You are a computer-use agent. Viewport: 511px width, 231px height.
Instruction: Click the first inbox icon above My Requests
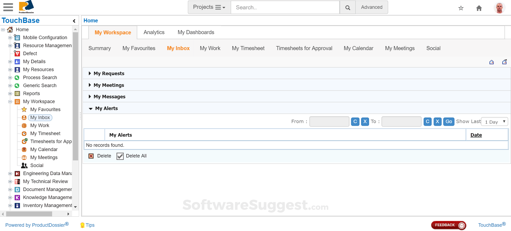pyautogui.click(x=491, y=62)
